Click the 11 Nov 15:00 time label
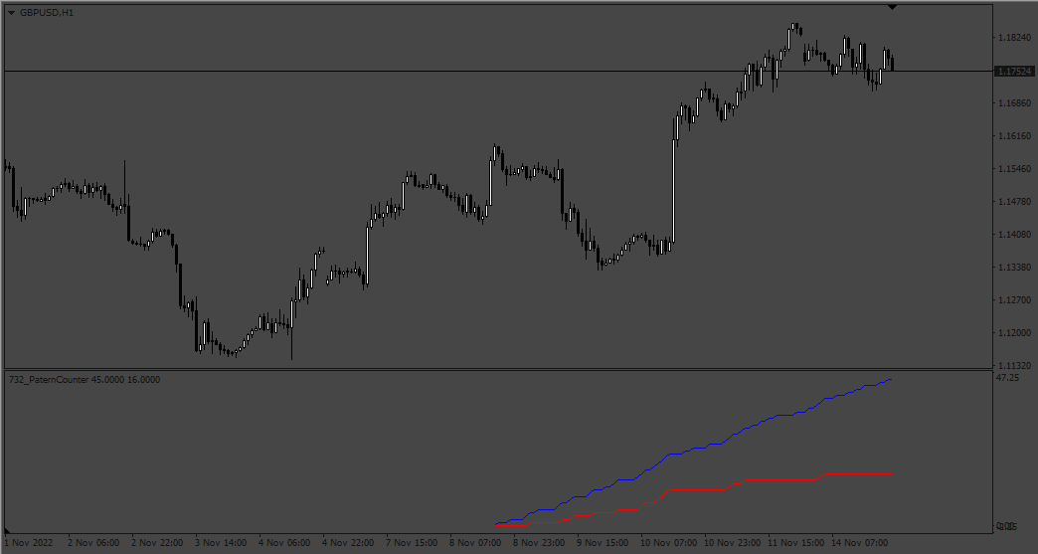 click(795, 543)
